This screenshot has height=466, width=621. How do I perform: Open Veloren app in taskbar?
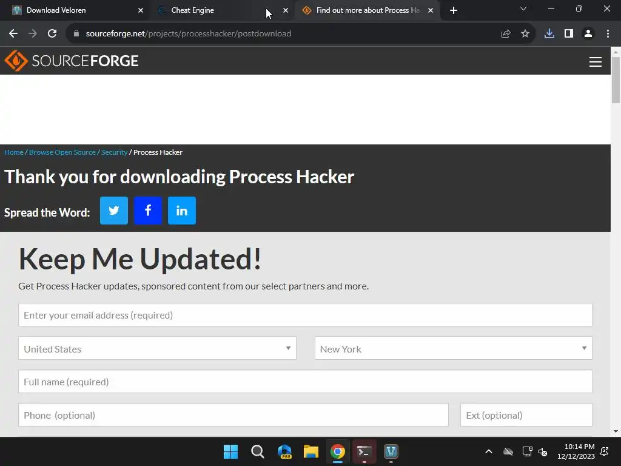point(391,451)
